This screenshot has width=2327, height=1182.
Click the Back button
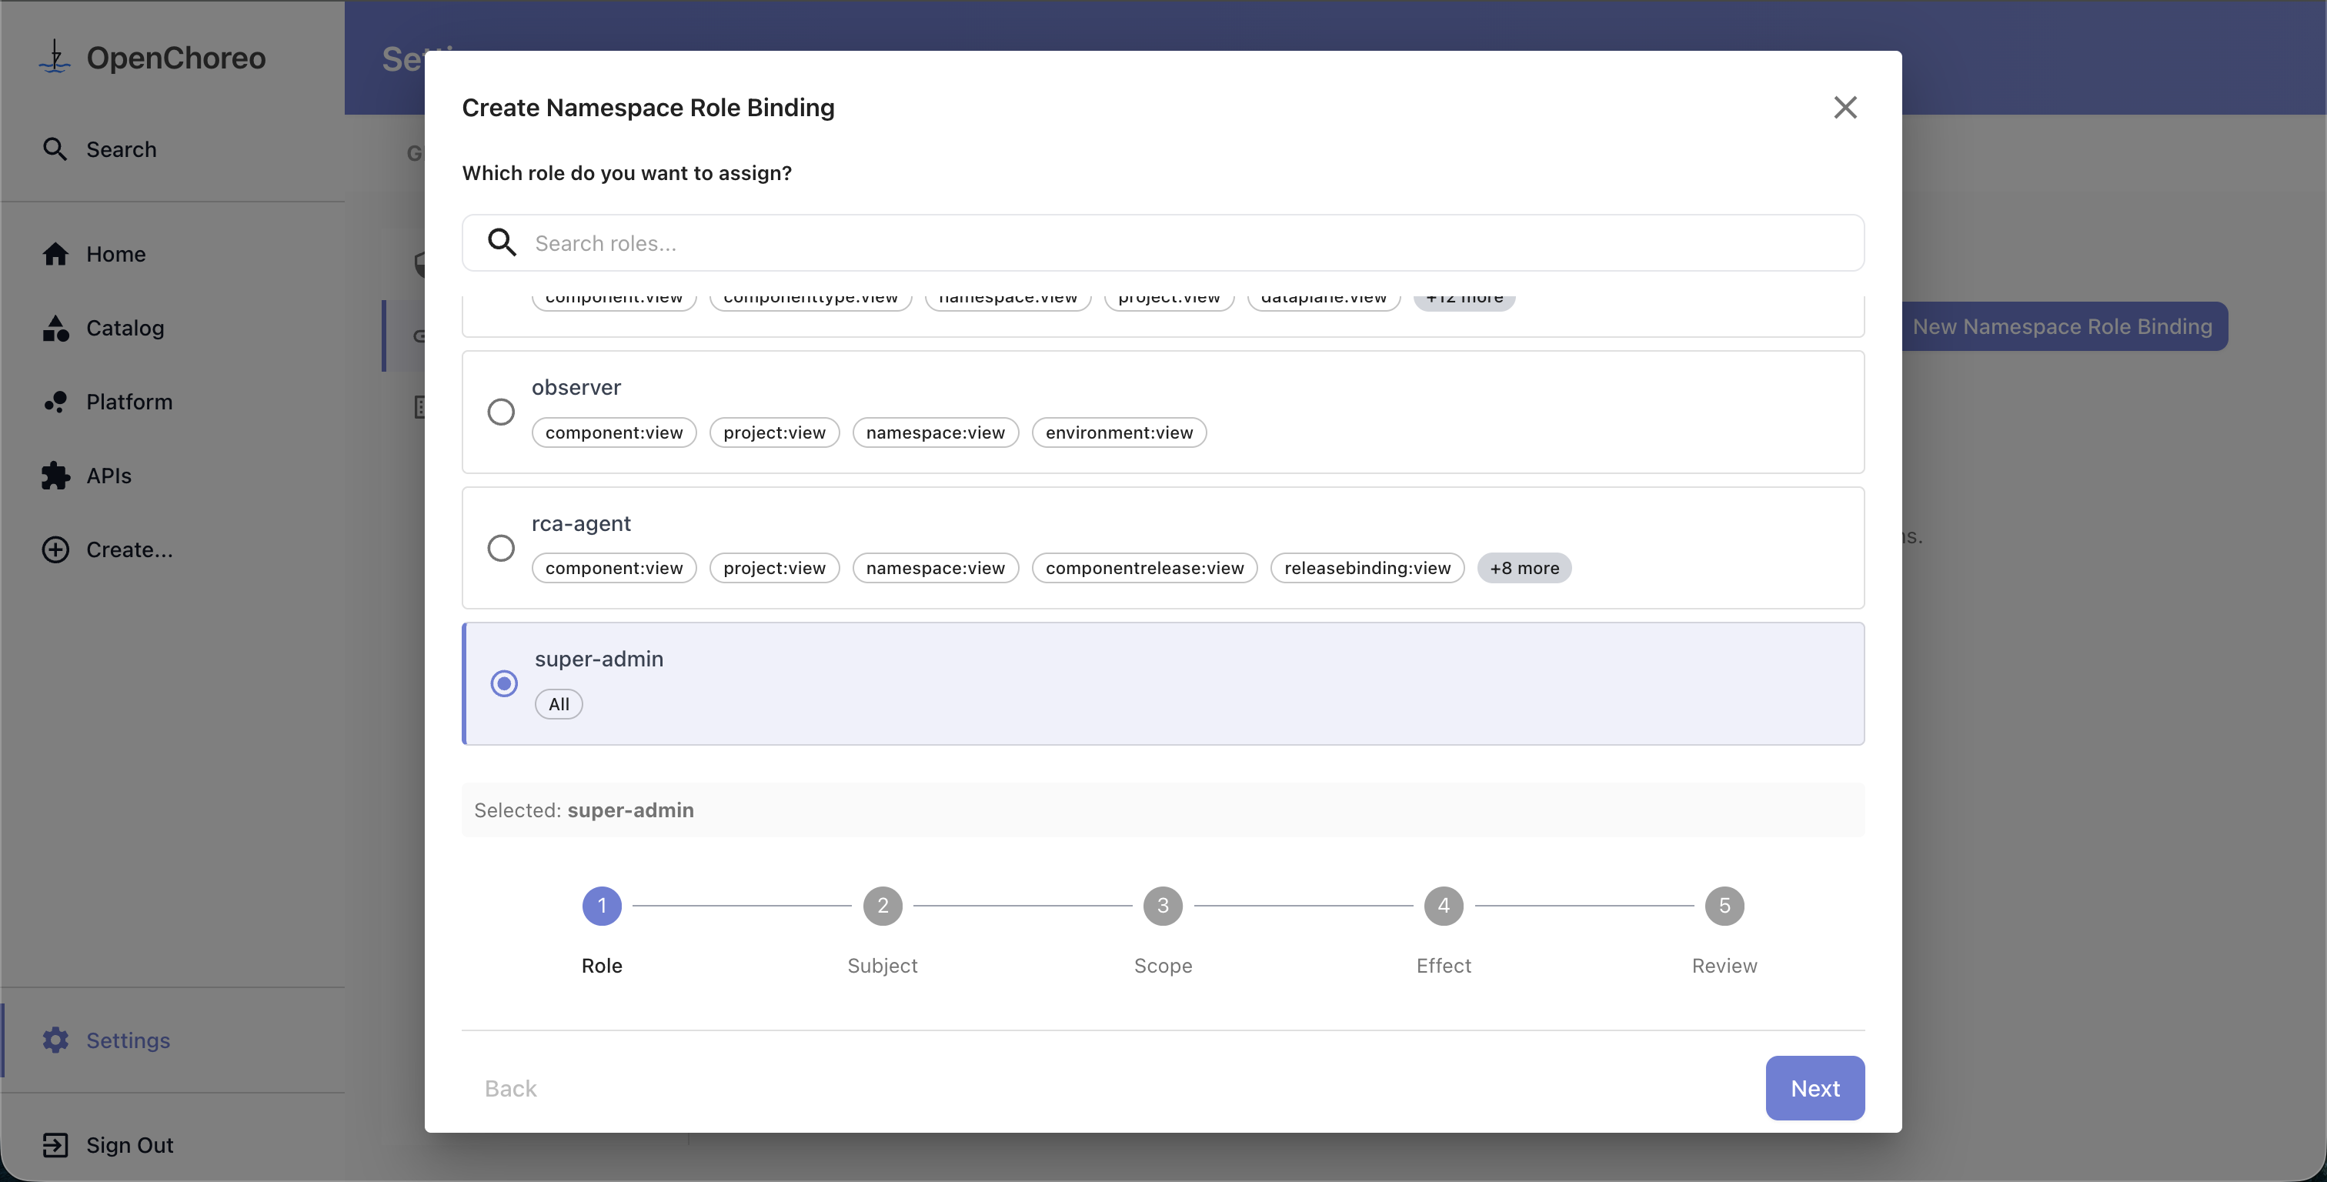[510, 1088]
